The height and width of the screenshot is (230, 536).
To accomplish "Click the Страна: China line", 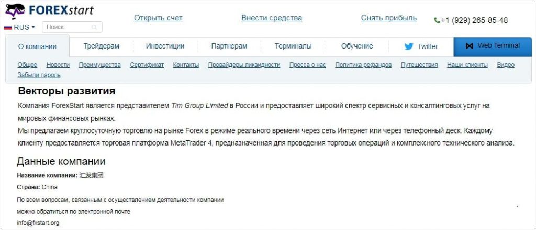I will [x=37, y=187].
